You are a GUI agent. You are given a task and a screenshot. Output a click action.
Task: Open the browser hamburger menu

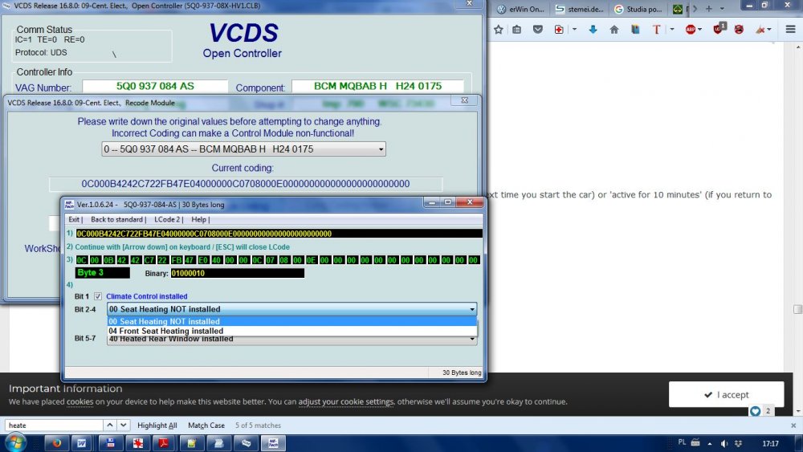pyautogui.click(x=791, y=30)
